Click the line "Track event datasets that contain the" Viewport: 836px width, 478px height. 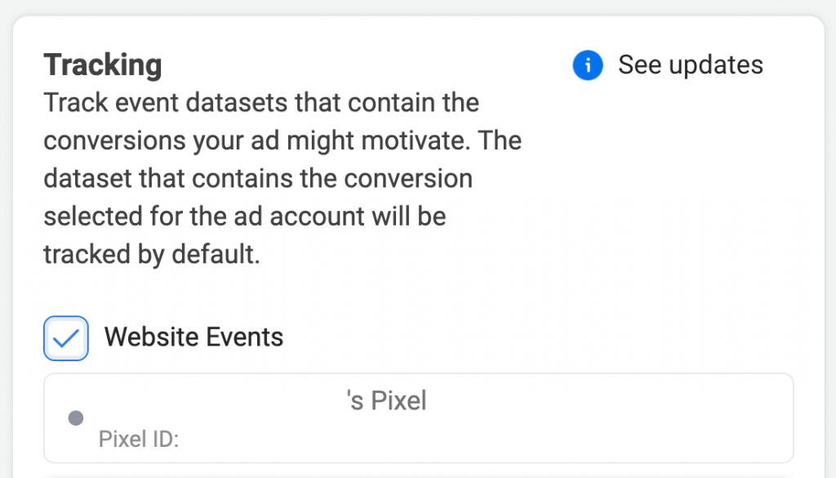tap(261, 102)
